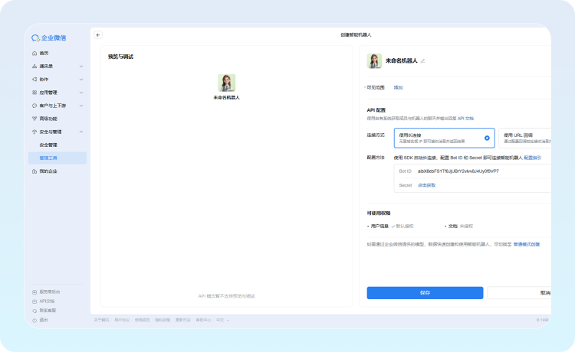575x352 pixels.
Task: Expand the 协作 chevron
Action: (81, 80)
